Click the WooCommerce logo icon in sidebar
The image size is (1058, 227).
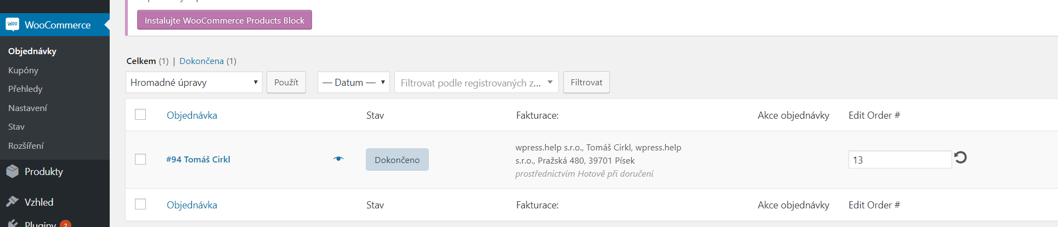13,25
